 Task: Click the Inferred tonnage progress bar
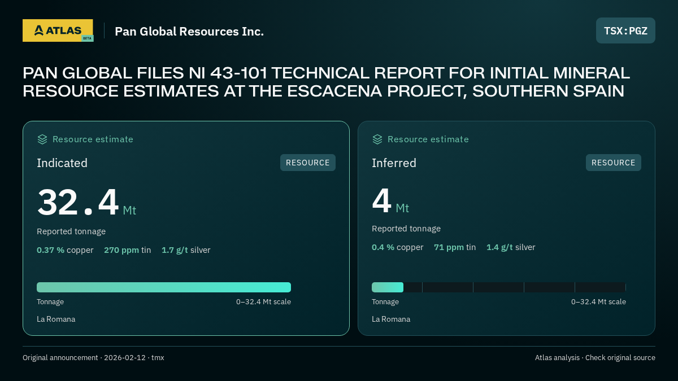(499, 287)
